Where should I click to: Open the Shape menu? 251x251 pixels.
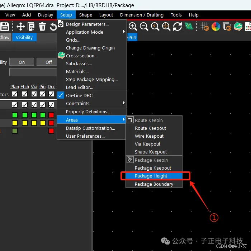[86, 15]
